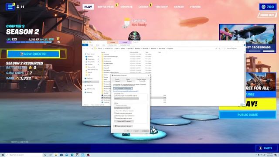279x157 pixels.
Task: Click the gold Bars icon
Action: [x=17, y=78]
